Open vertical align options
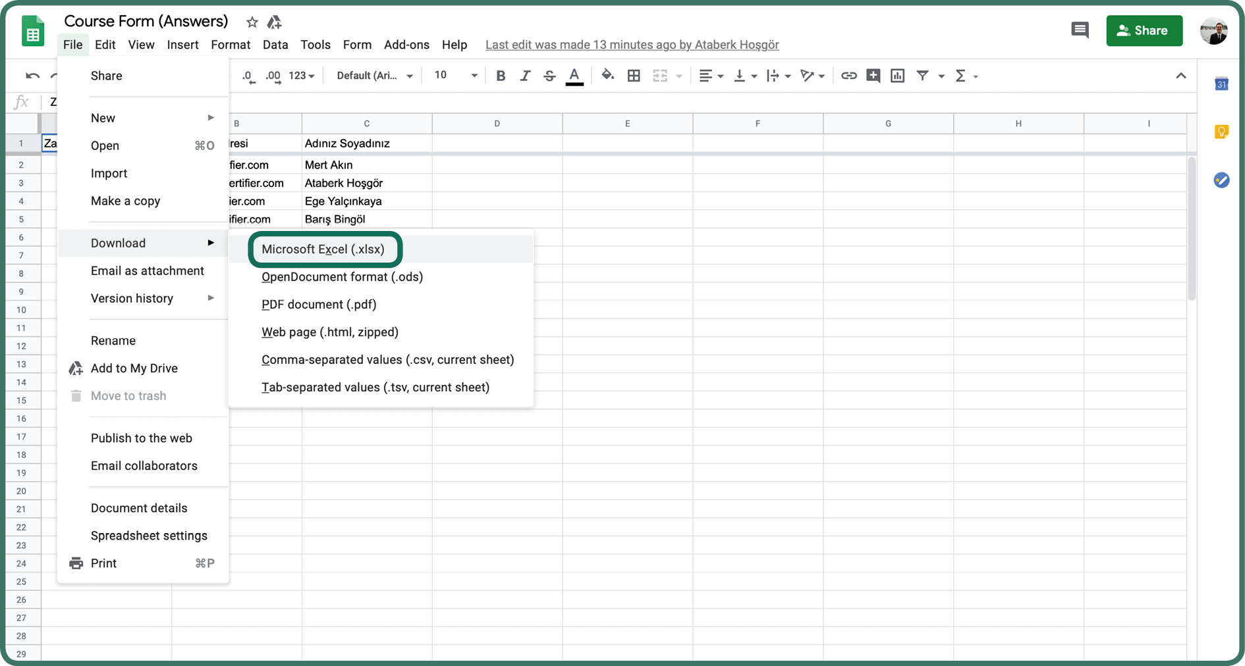 [745, 76]
